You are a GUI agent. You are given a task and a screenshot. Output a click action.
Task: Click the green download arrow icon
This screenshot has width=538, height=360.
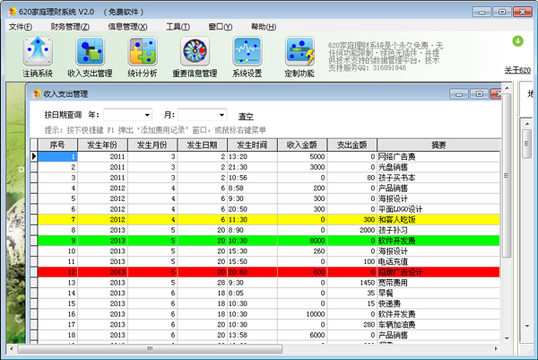(517, 41)
